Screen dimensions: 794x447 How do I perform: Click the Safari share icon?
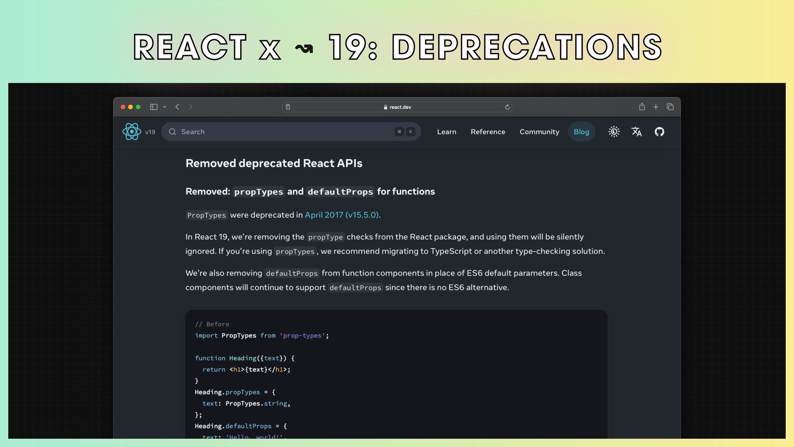642,107
